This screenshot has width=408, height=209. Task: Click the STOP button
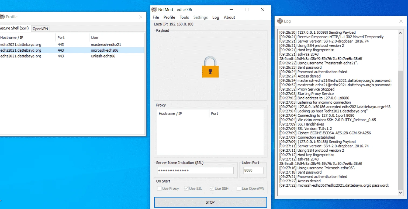[210, 202]
